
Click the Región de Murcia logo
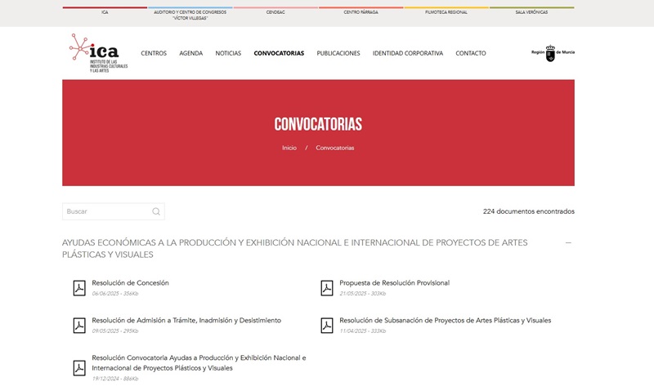pyautogui.click(x=553, y=53)
